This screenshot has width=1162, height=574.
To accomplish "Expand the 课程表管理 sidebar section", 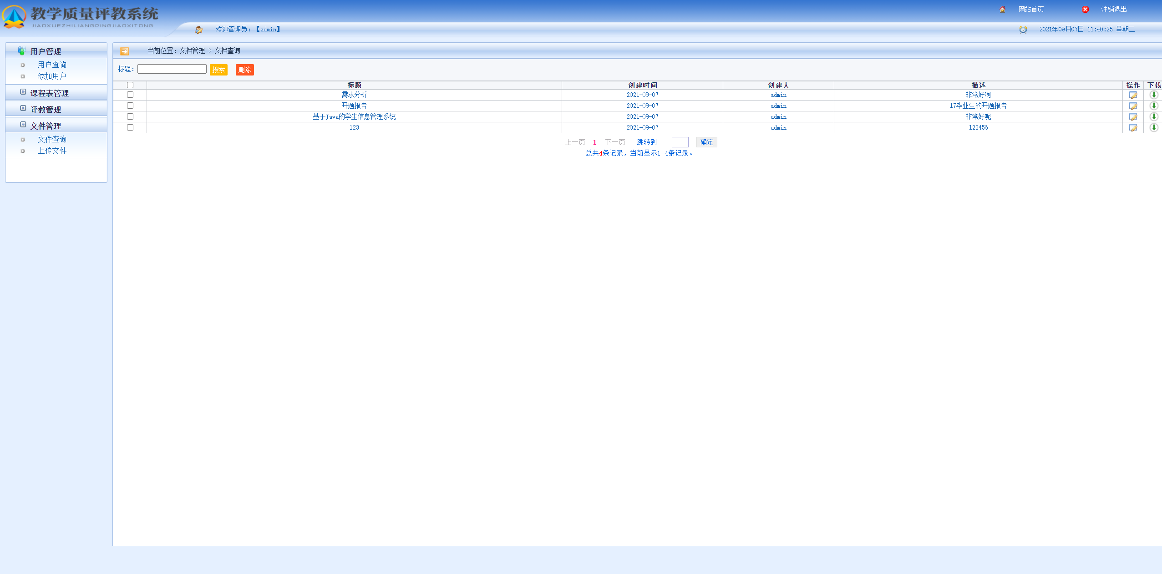I will (49, 93).
